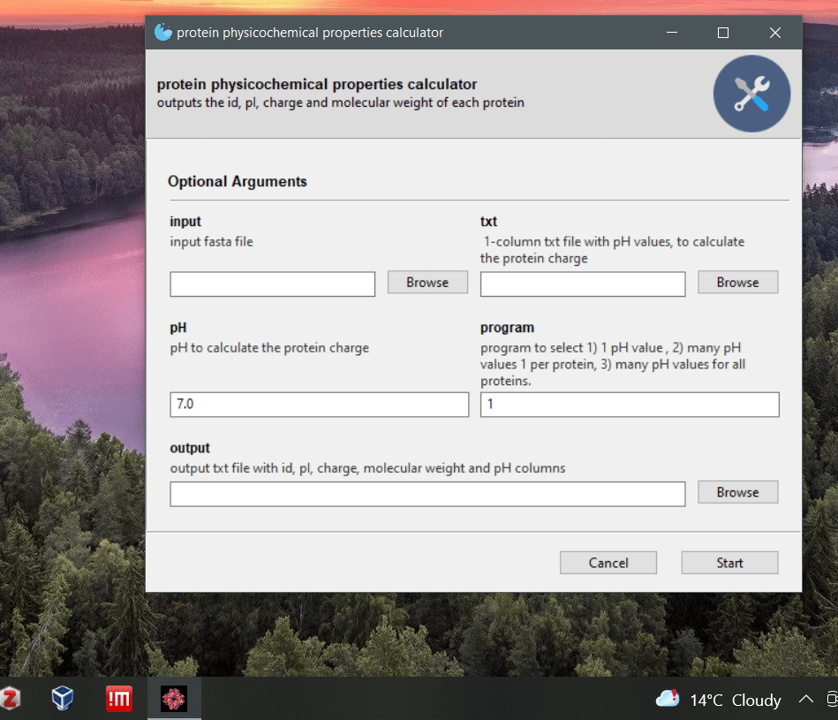Screen dimensions: 838x720
Task: Click the txt file path text box
Action: (x=582, y=284)
